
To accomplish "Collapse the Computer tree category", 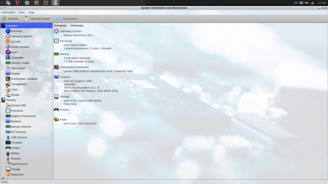I will [3, 26].
